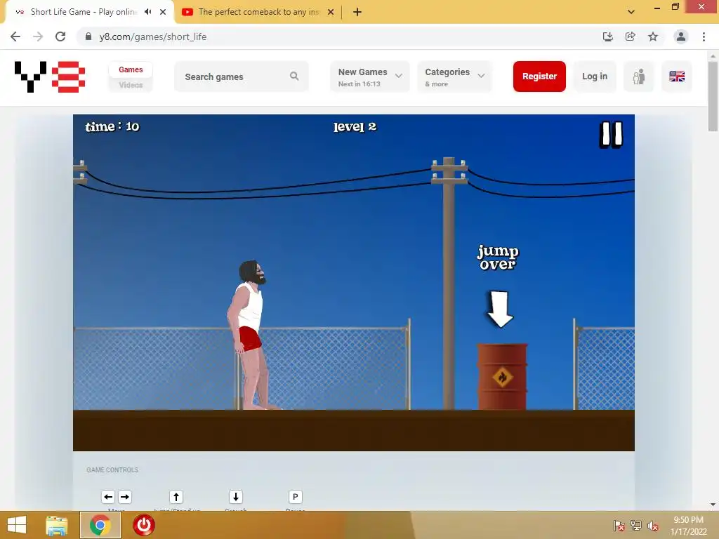The width and height of the screenshot is (719, 539).
Task: Open the parental guidance icon
Action: click(x=639, y=76)
